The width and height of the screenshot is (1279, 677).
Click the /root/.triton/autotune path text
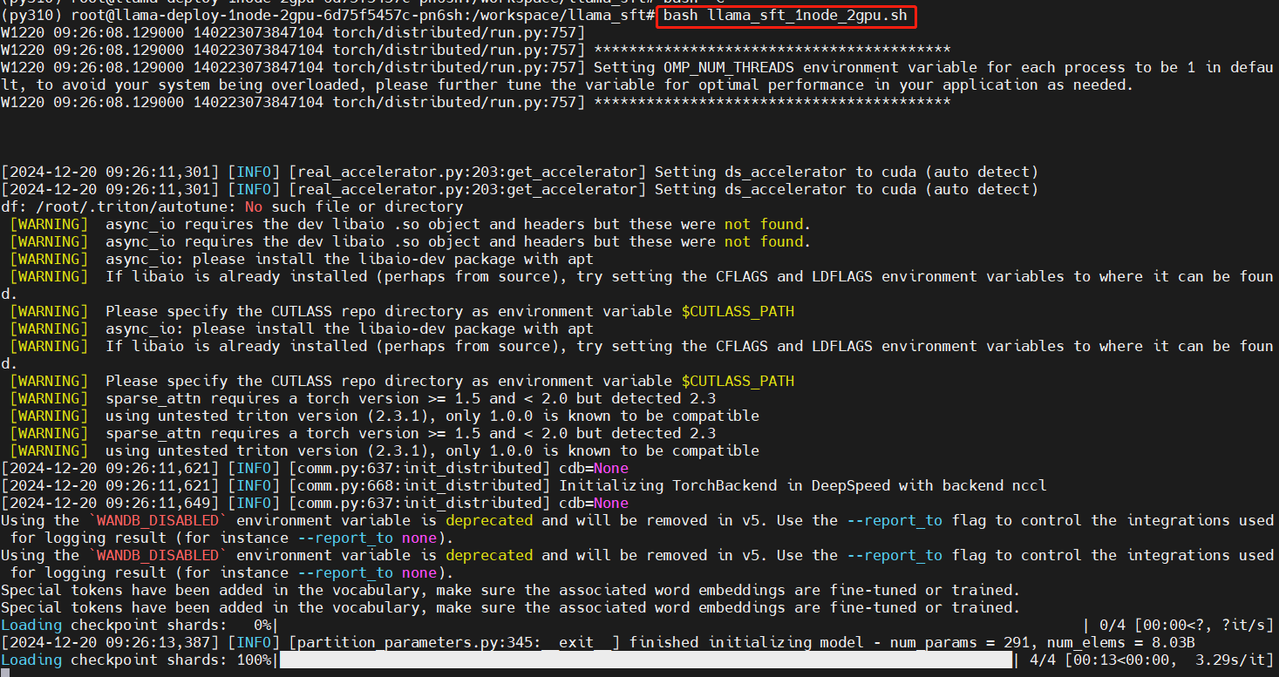pyautogui.click(x=131, y=206)
